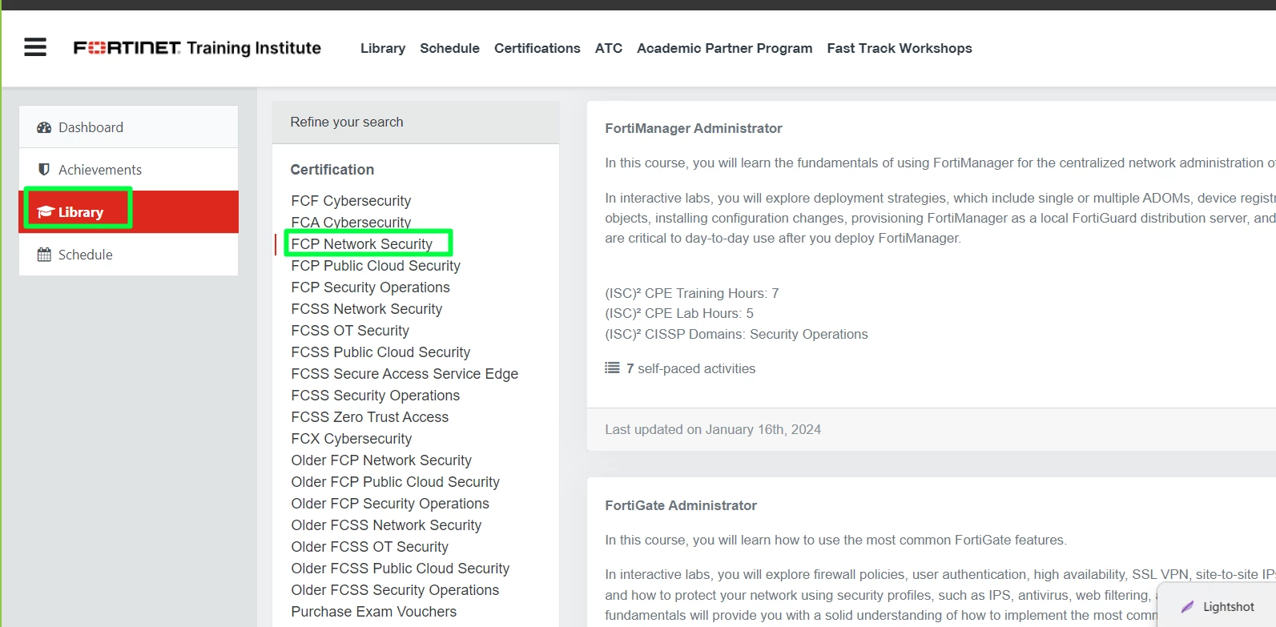Select the FCP Network Security filter
Image resolution: width=1276 pixels, height=627 pixels.
click(x=362, y=244)
